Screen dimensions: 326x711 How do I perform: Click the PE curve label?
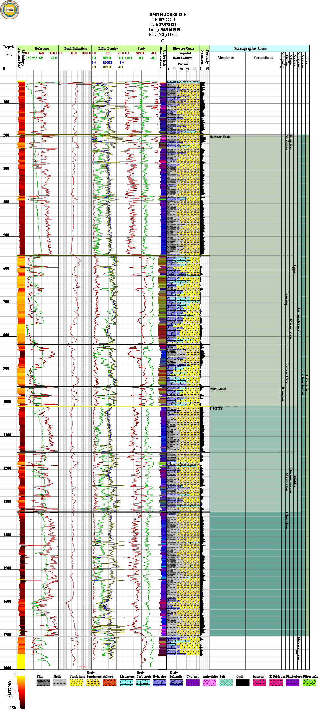(107, 53)
